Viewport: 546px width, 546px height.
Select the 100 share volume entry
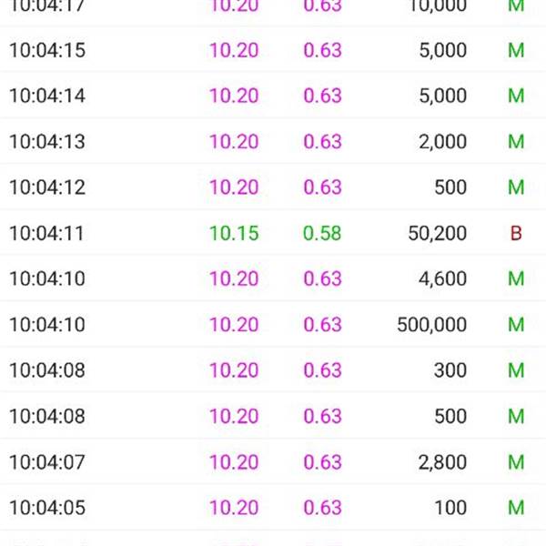click(451, 508)
